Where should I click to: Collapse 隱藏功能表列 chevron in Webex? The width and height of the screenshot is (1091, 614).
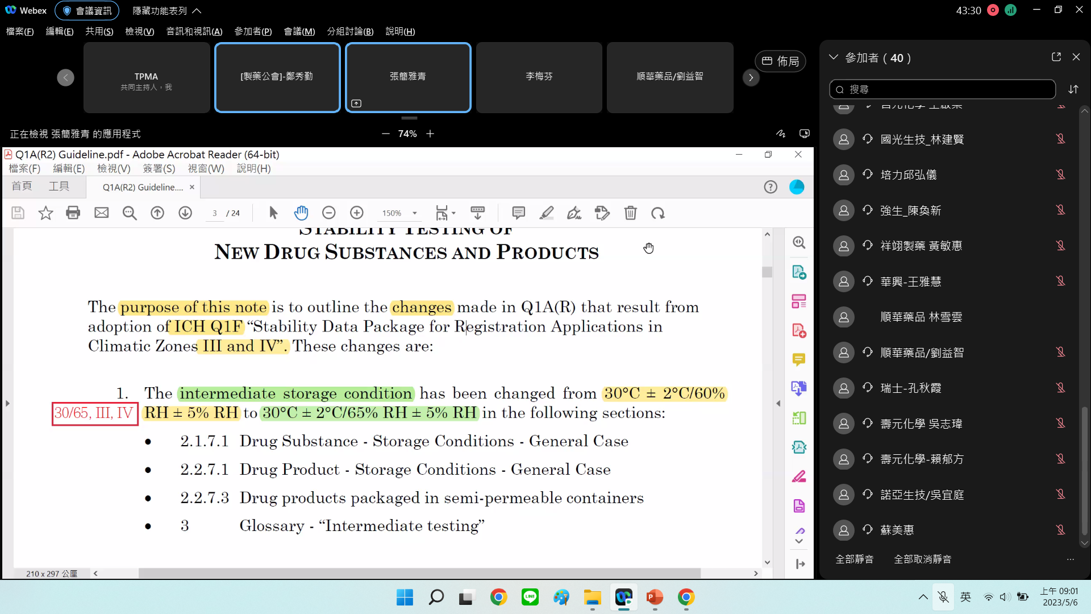click(197, 11)
